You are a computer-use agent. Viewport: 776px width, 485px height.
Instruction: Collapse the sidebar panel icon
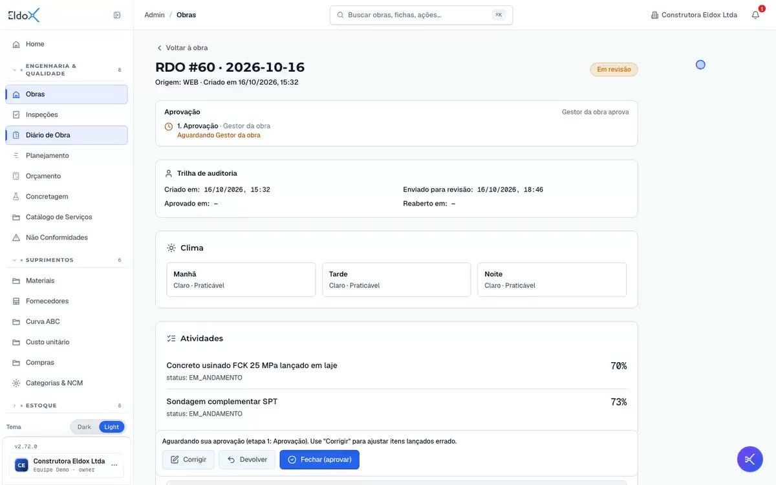pyautogui.click(x=117, y=15)
